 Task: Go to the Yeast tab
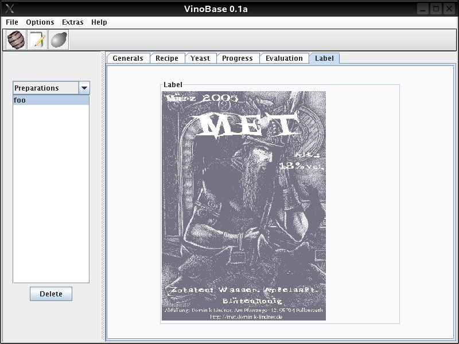200,58
